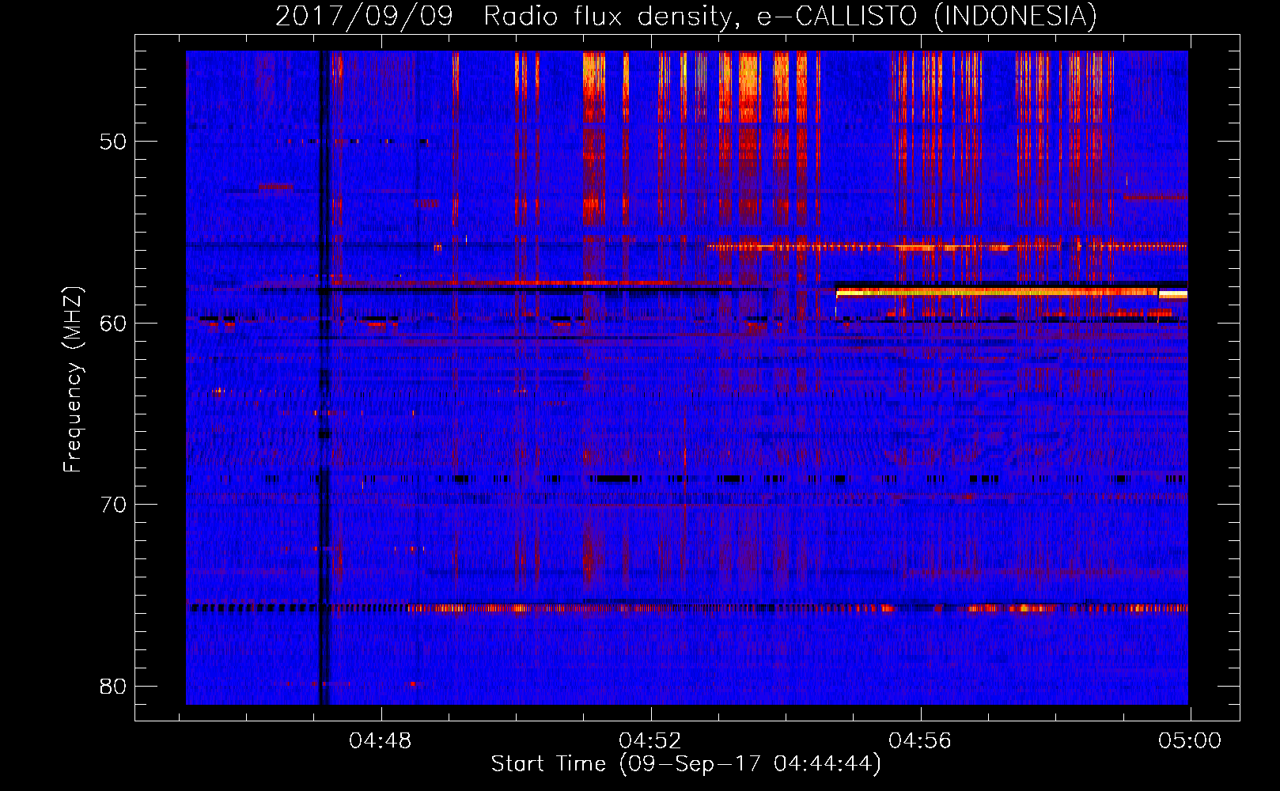This screenshot has width=1280, height=791.
Task: Click the 05:00 time axis label
Action: coord(1190,741)
